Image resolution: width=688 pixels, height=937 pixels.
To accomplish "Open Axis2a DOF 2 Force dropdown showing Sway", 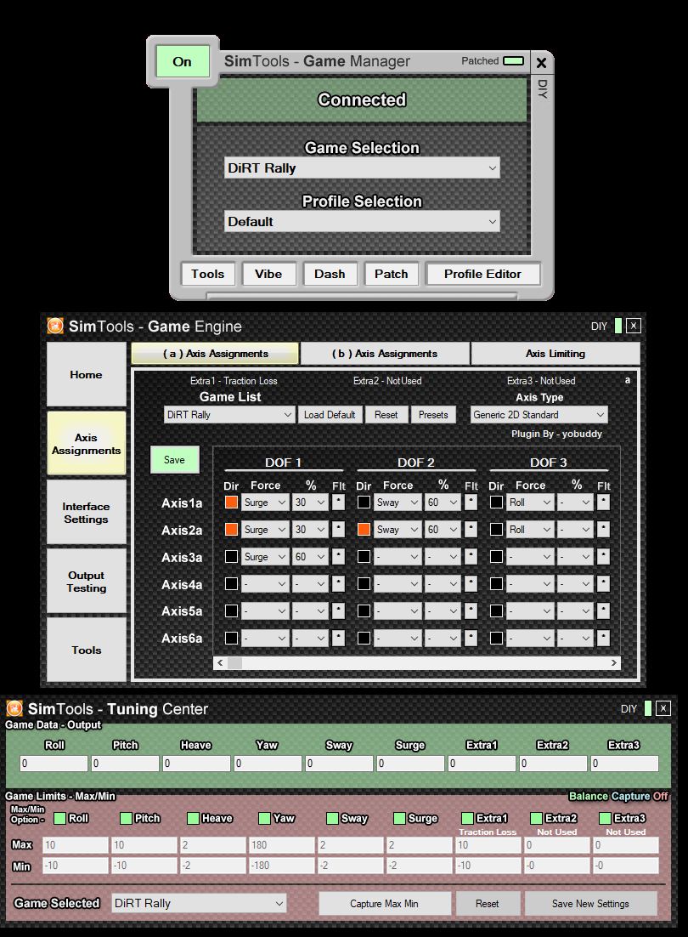I will 398,530.
